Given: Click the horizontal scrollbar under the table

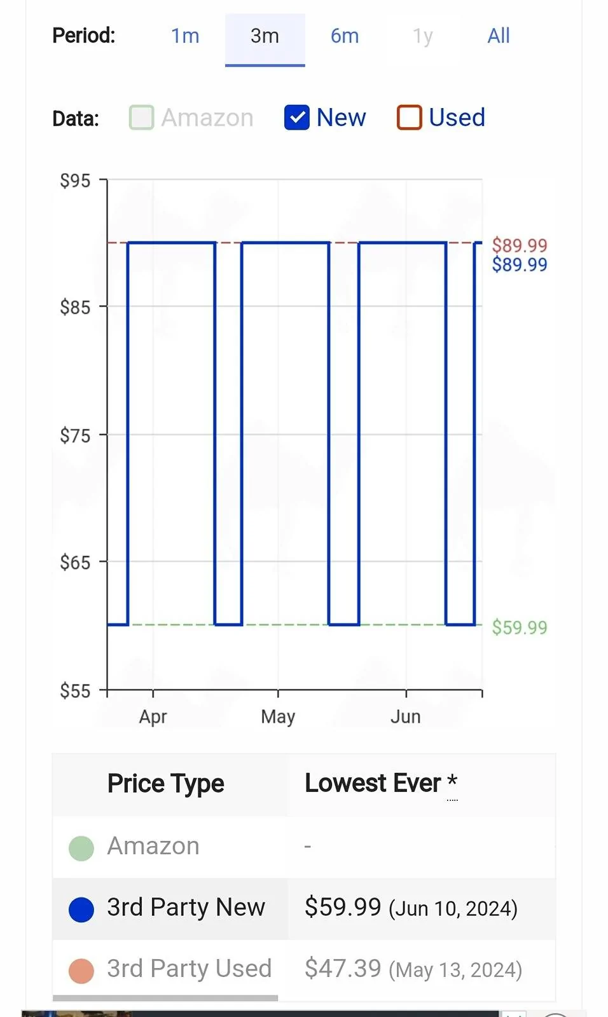Looking at the screenshot, I should pyautogui.click(x=165, y=998).
